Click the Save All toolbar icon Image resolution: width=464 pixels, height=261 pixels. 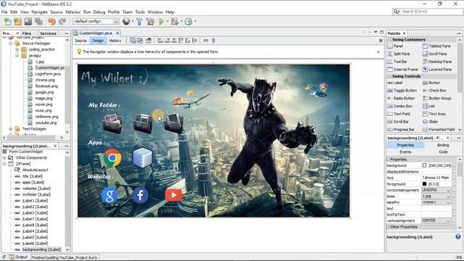(38, 21)
